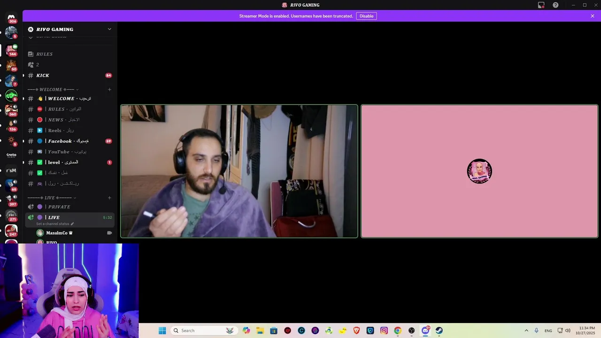
Task: Open the WELCOME ترحيب channel
Action: 70,99
